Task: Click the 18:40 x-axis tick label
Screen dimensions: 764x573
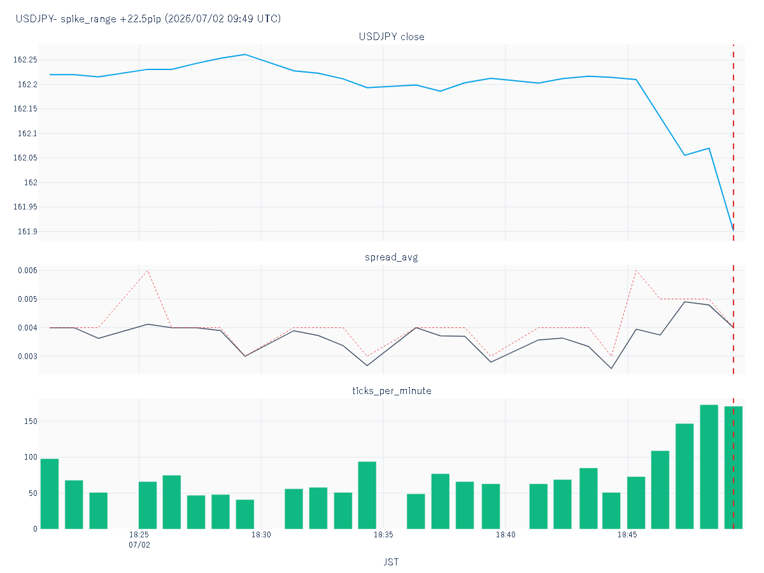Action: pos(506,535)
